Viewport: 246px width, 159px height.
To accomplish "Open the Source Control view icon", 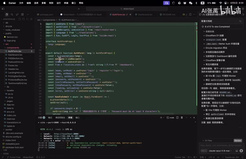I will point(17,15).
